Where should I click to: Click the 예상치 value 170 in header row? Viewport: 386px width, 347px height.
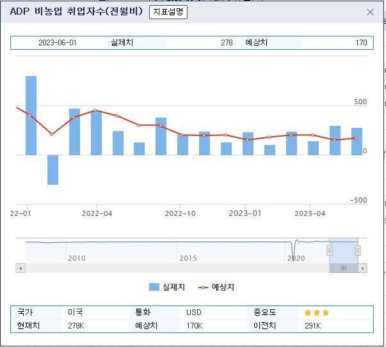[361, 43]
